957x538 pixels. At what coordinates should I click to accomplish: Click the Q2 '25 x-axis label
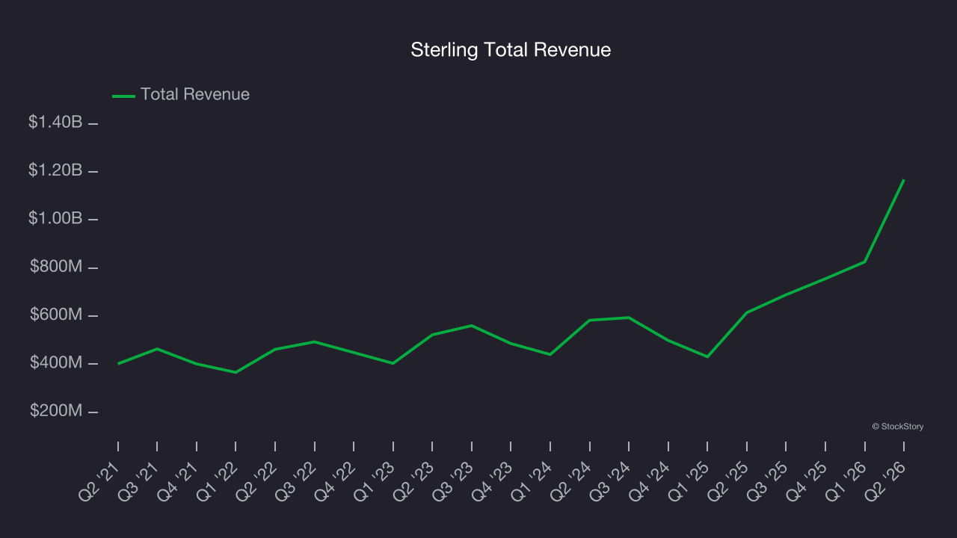(729, 480)
